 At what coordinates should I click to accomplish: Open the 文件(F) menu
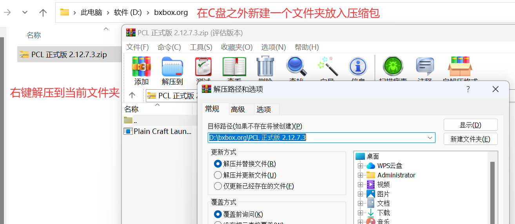[138, 47]
